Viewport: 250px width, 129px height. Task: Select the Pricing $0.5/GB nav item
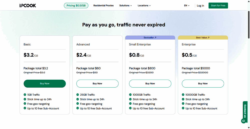pos(76,6)
